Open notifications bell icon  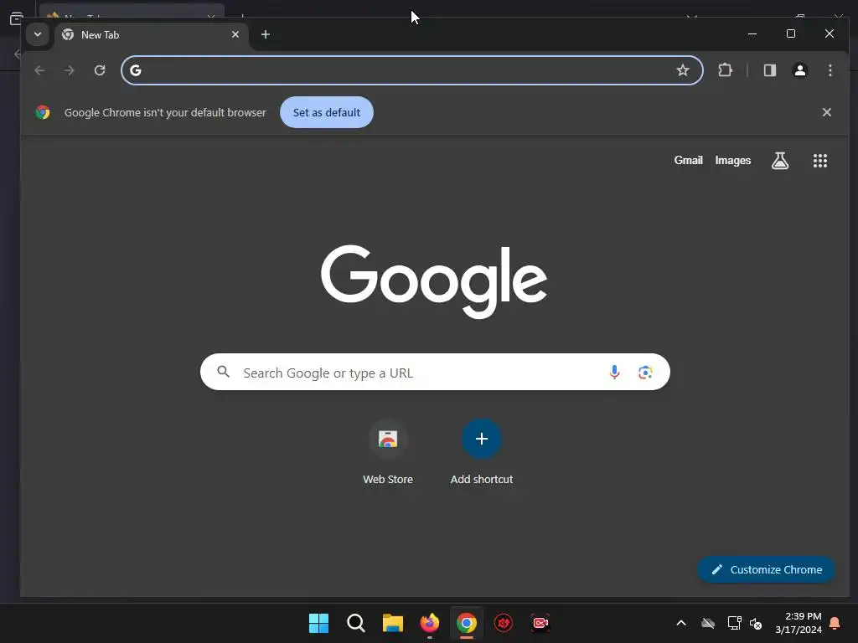[x=835, y=623]
